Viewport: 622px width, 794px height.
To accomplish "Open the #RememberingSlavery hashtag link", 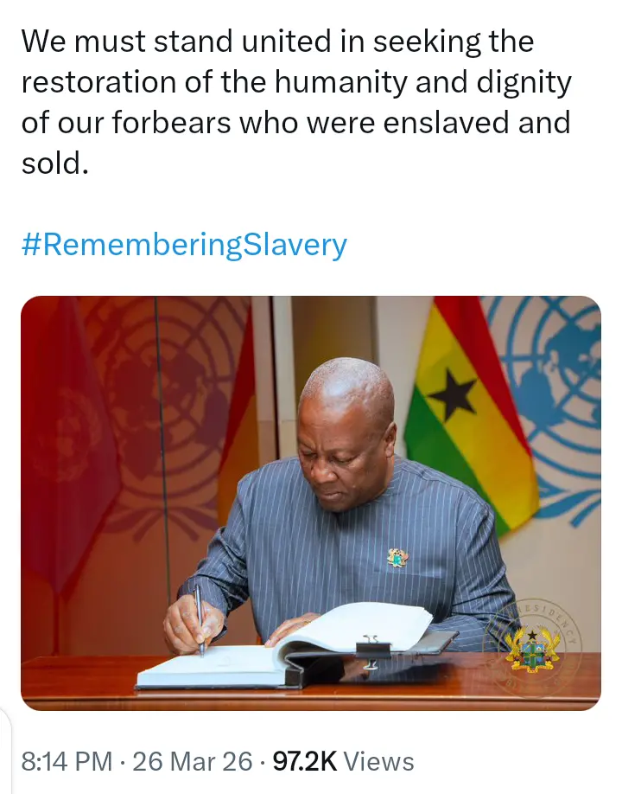I will coord(183,245).
